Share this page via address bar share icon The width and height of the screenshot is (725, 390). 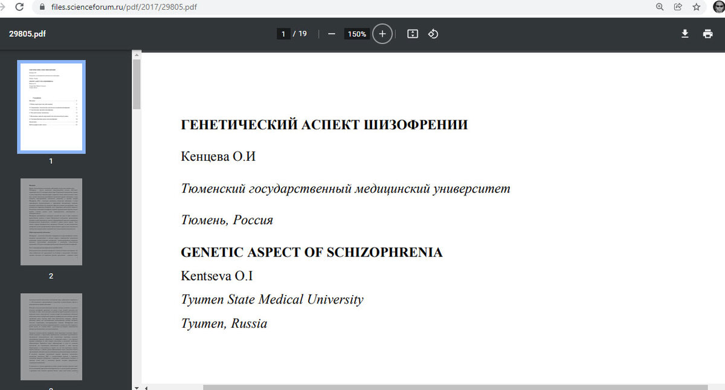coord(678,7)
